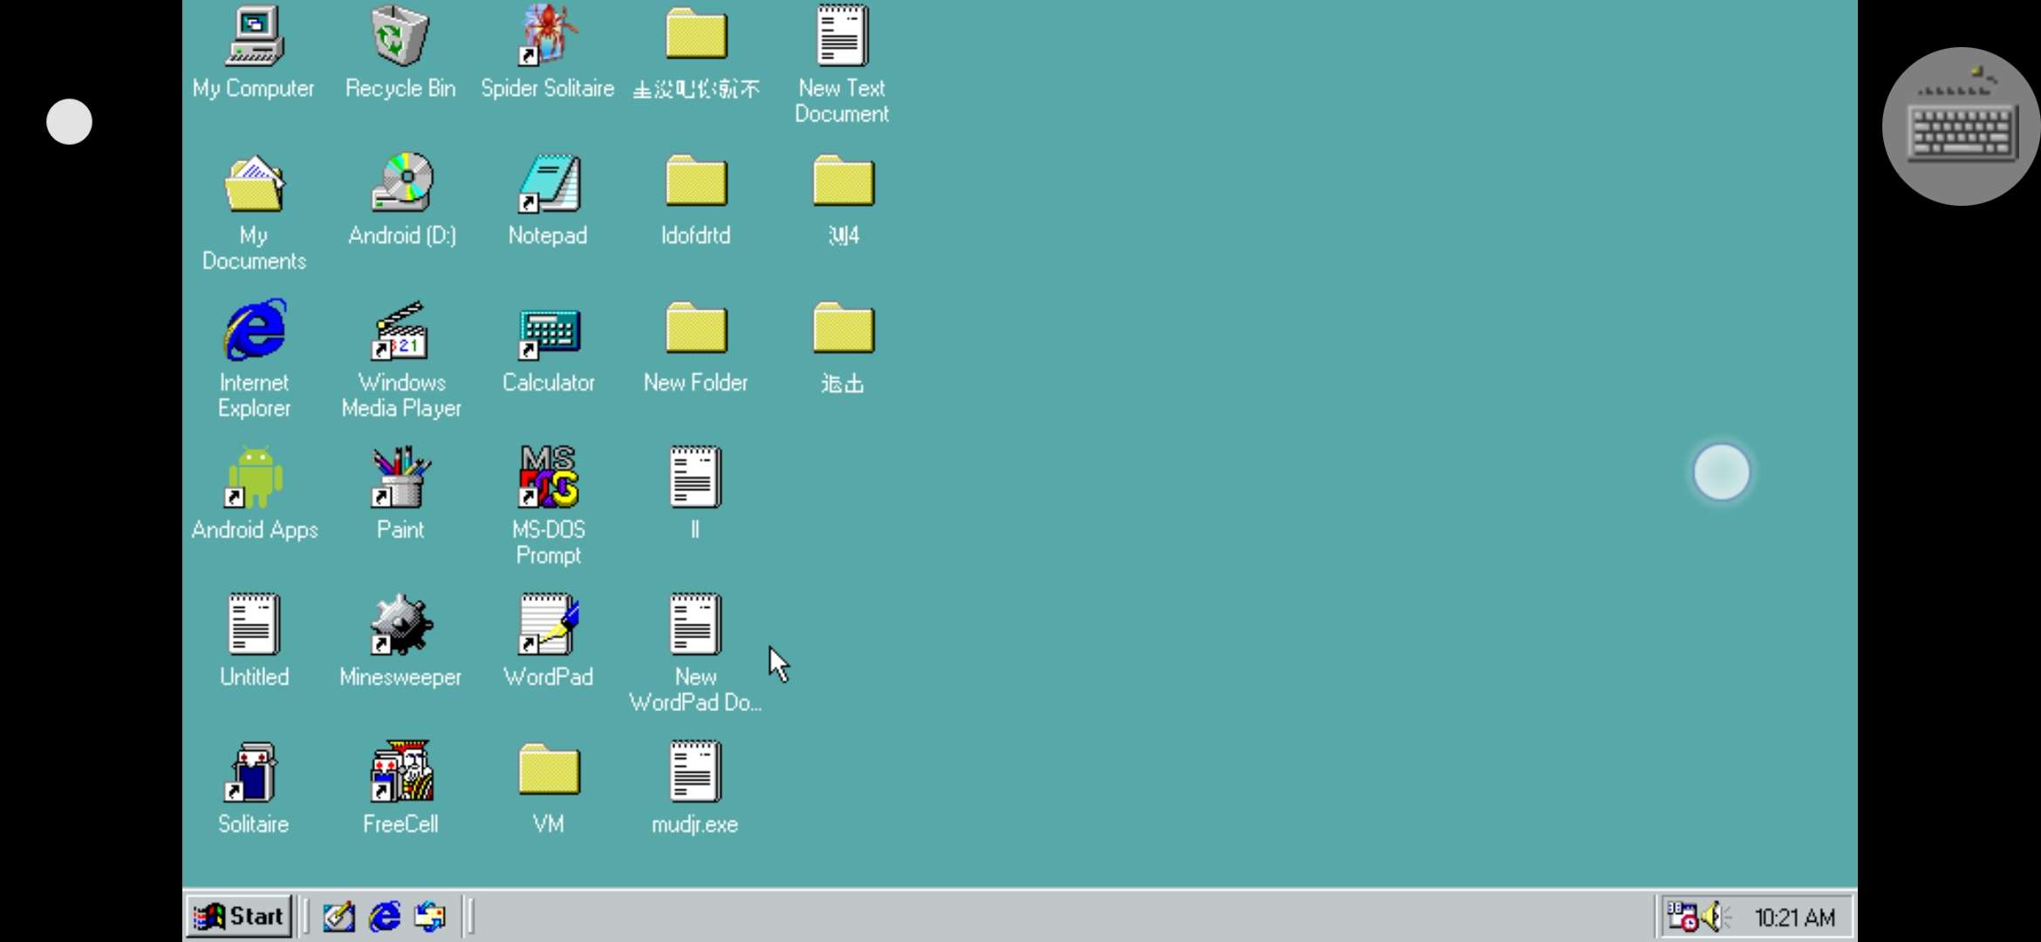The width and height of the screenshot is (2041, 942).
Task: Select the WordPad shortcut icon
Action: point(548,625)
